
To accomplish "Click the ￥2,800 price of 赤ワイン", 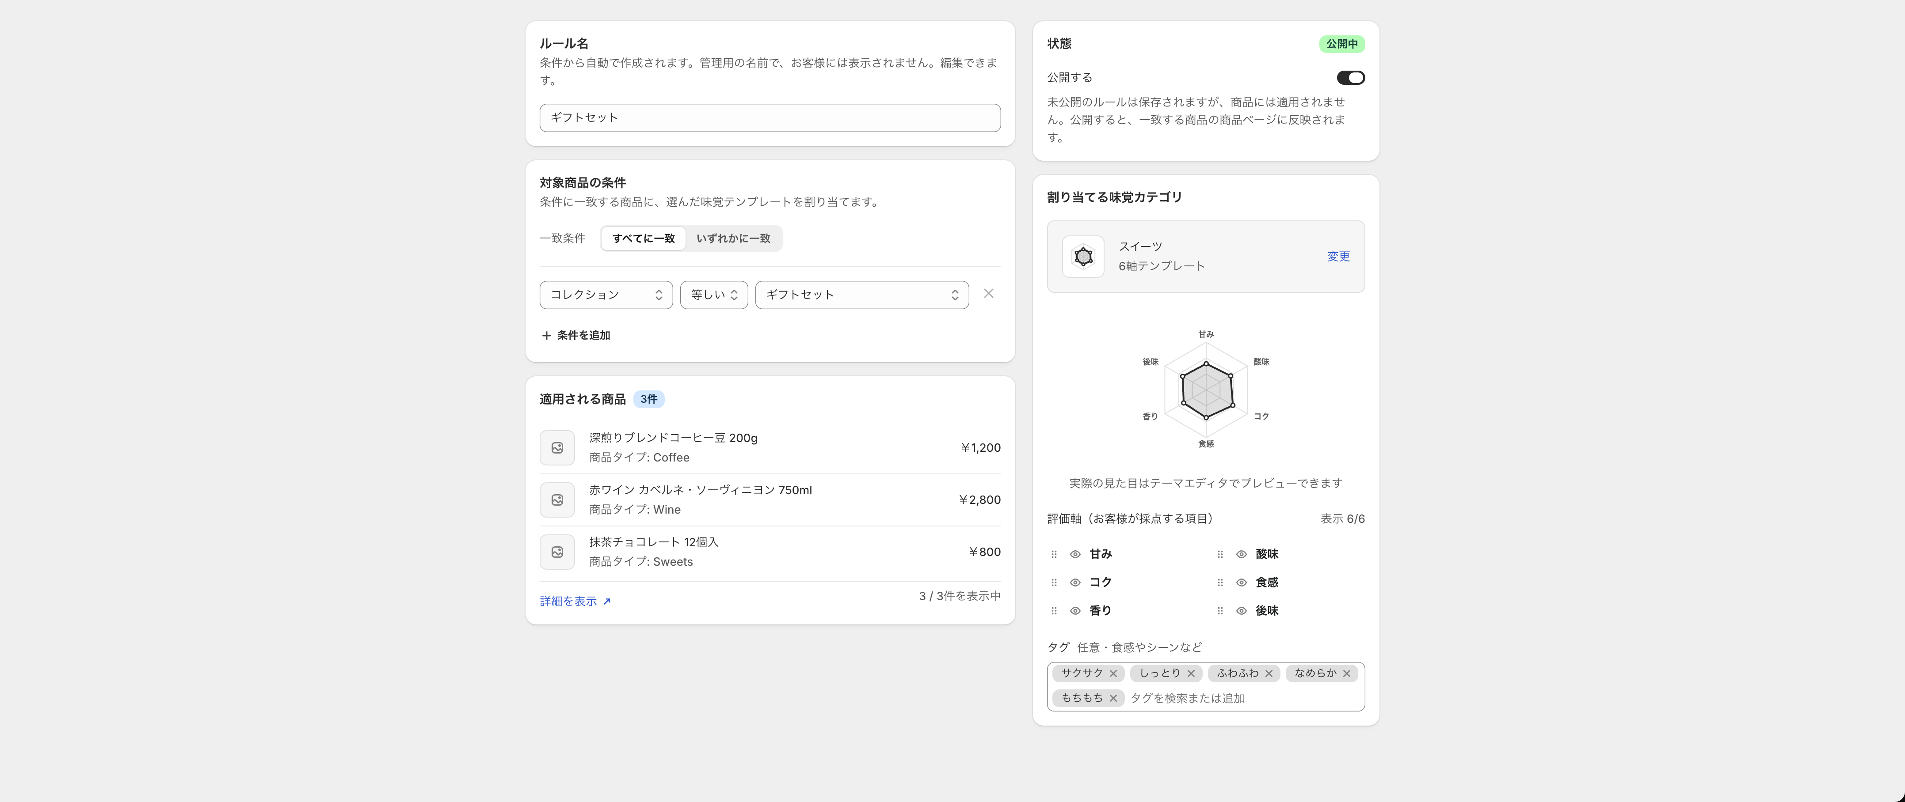I will tap(979, 499).
